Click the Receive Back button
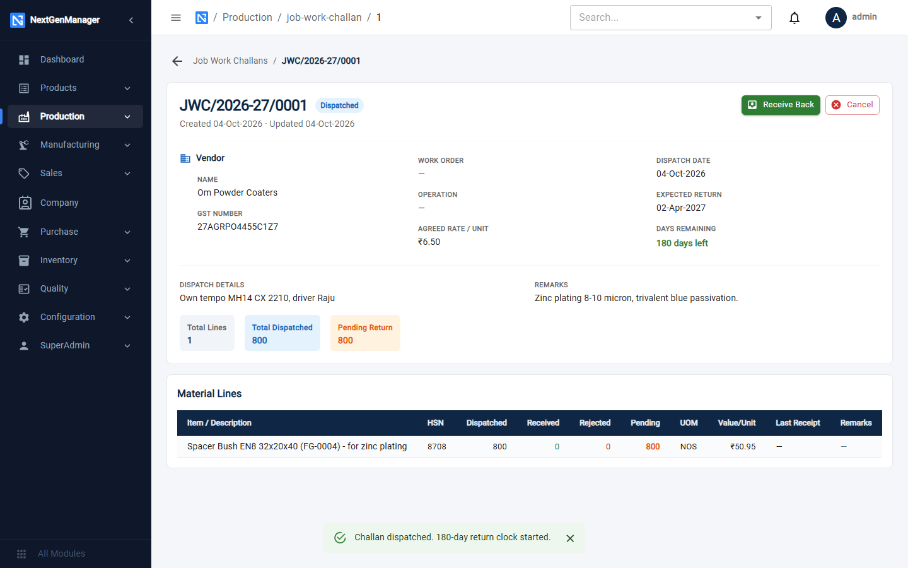This screenshot has width=908, height=568. point(781,105)
